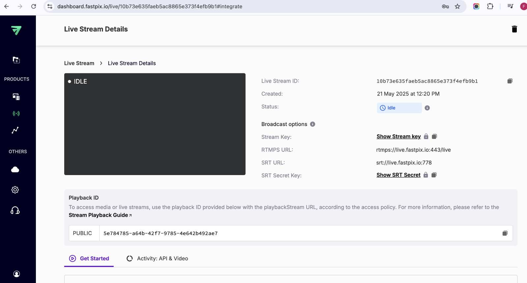
Task: Click the Live Stream Details page heading
Action: pyautogui.click(x=96, y=29)
